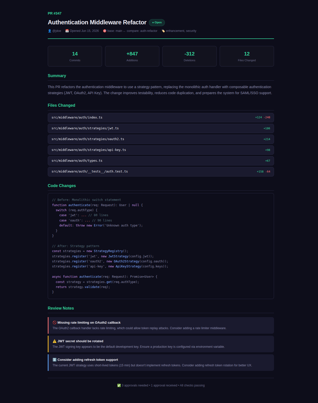Open the auth/types.ts file row
The height and width of the screenshot is (403, 318).
click(161, 161)
